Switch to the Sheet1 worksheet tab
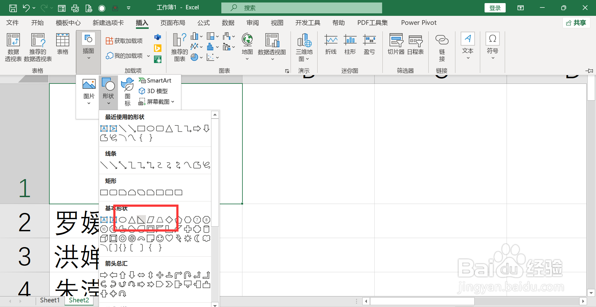Image resolution: width=596 pixels, height=307 pixels. click(x=50, y=300)
